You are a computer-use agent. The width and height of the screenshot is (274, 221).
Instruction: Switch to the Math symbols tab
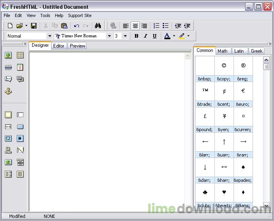point(223,51)
